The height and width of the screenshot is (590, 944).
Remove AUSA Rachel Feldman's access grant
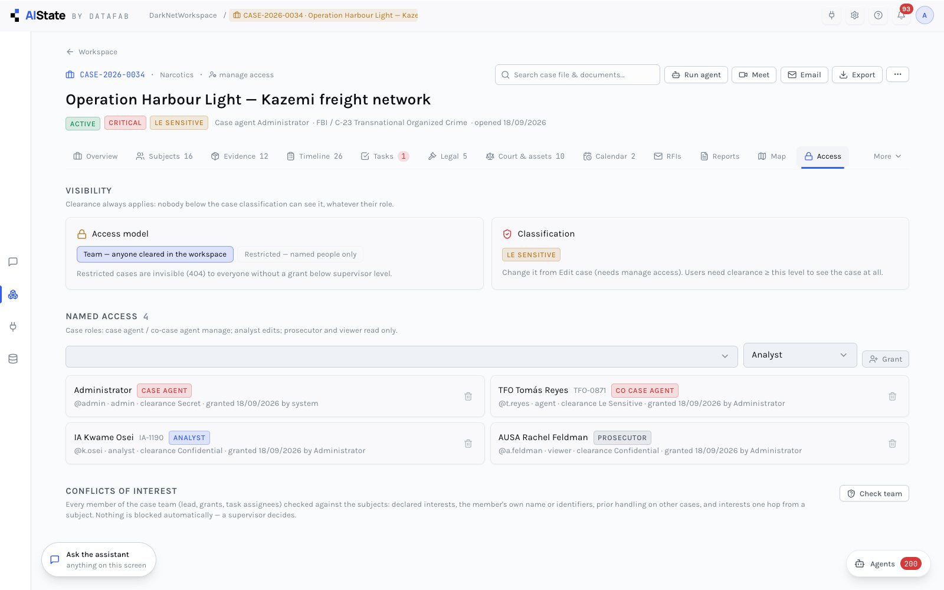tap(892, 444)
